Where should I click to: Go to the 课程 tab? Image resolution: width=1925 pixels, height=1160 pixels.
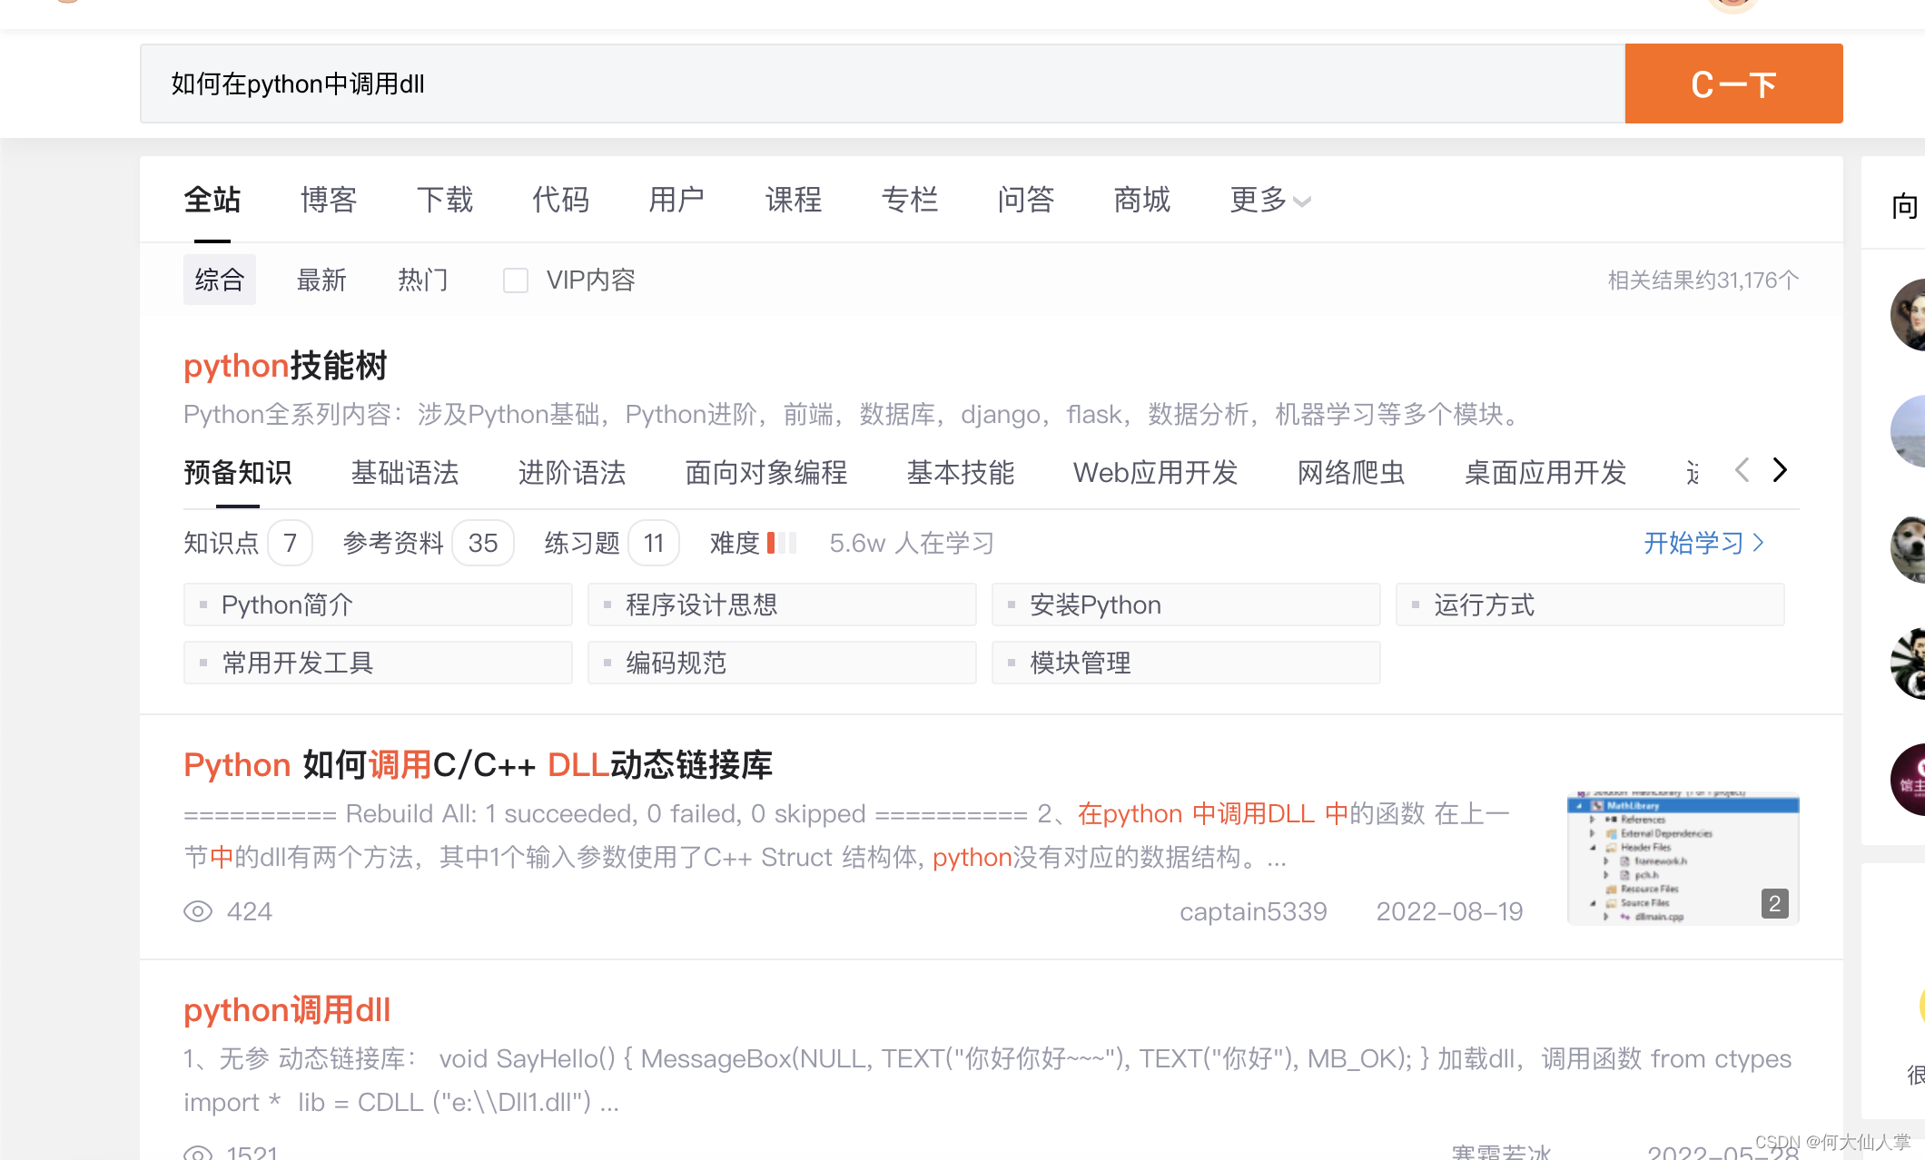794,200
